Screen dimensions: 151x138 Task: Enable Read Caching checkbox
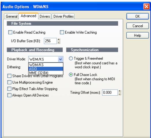click(x=10, y=32)
